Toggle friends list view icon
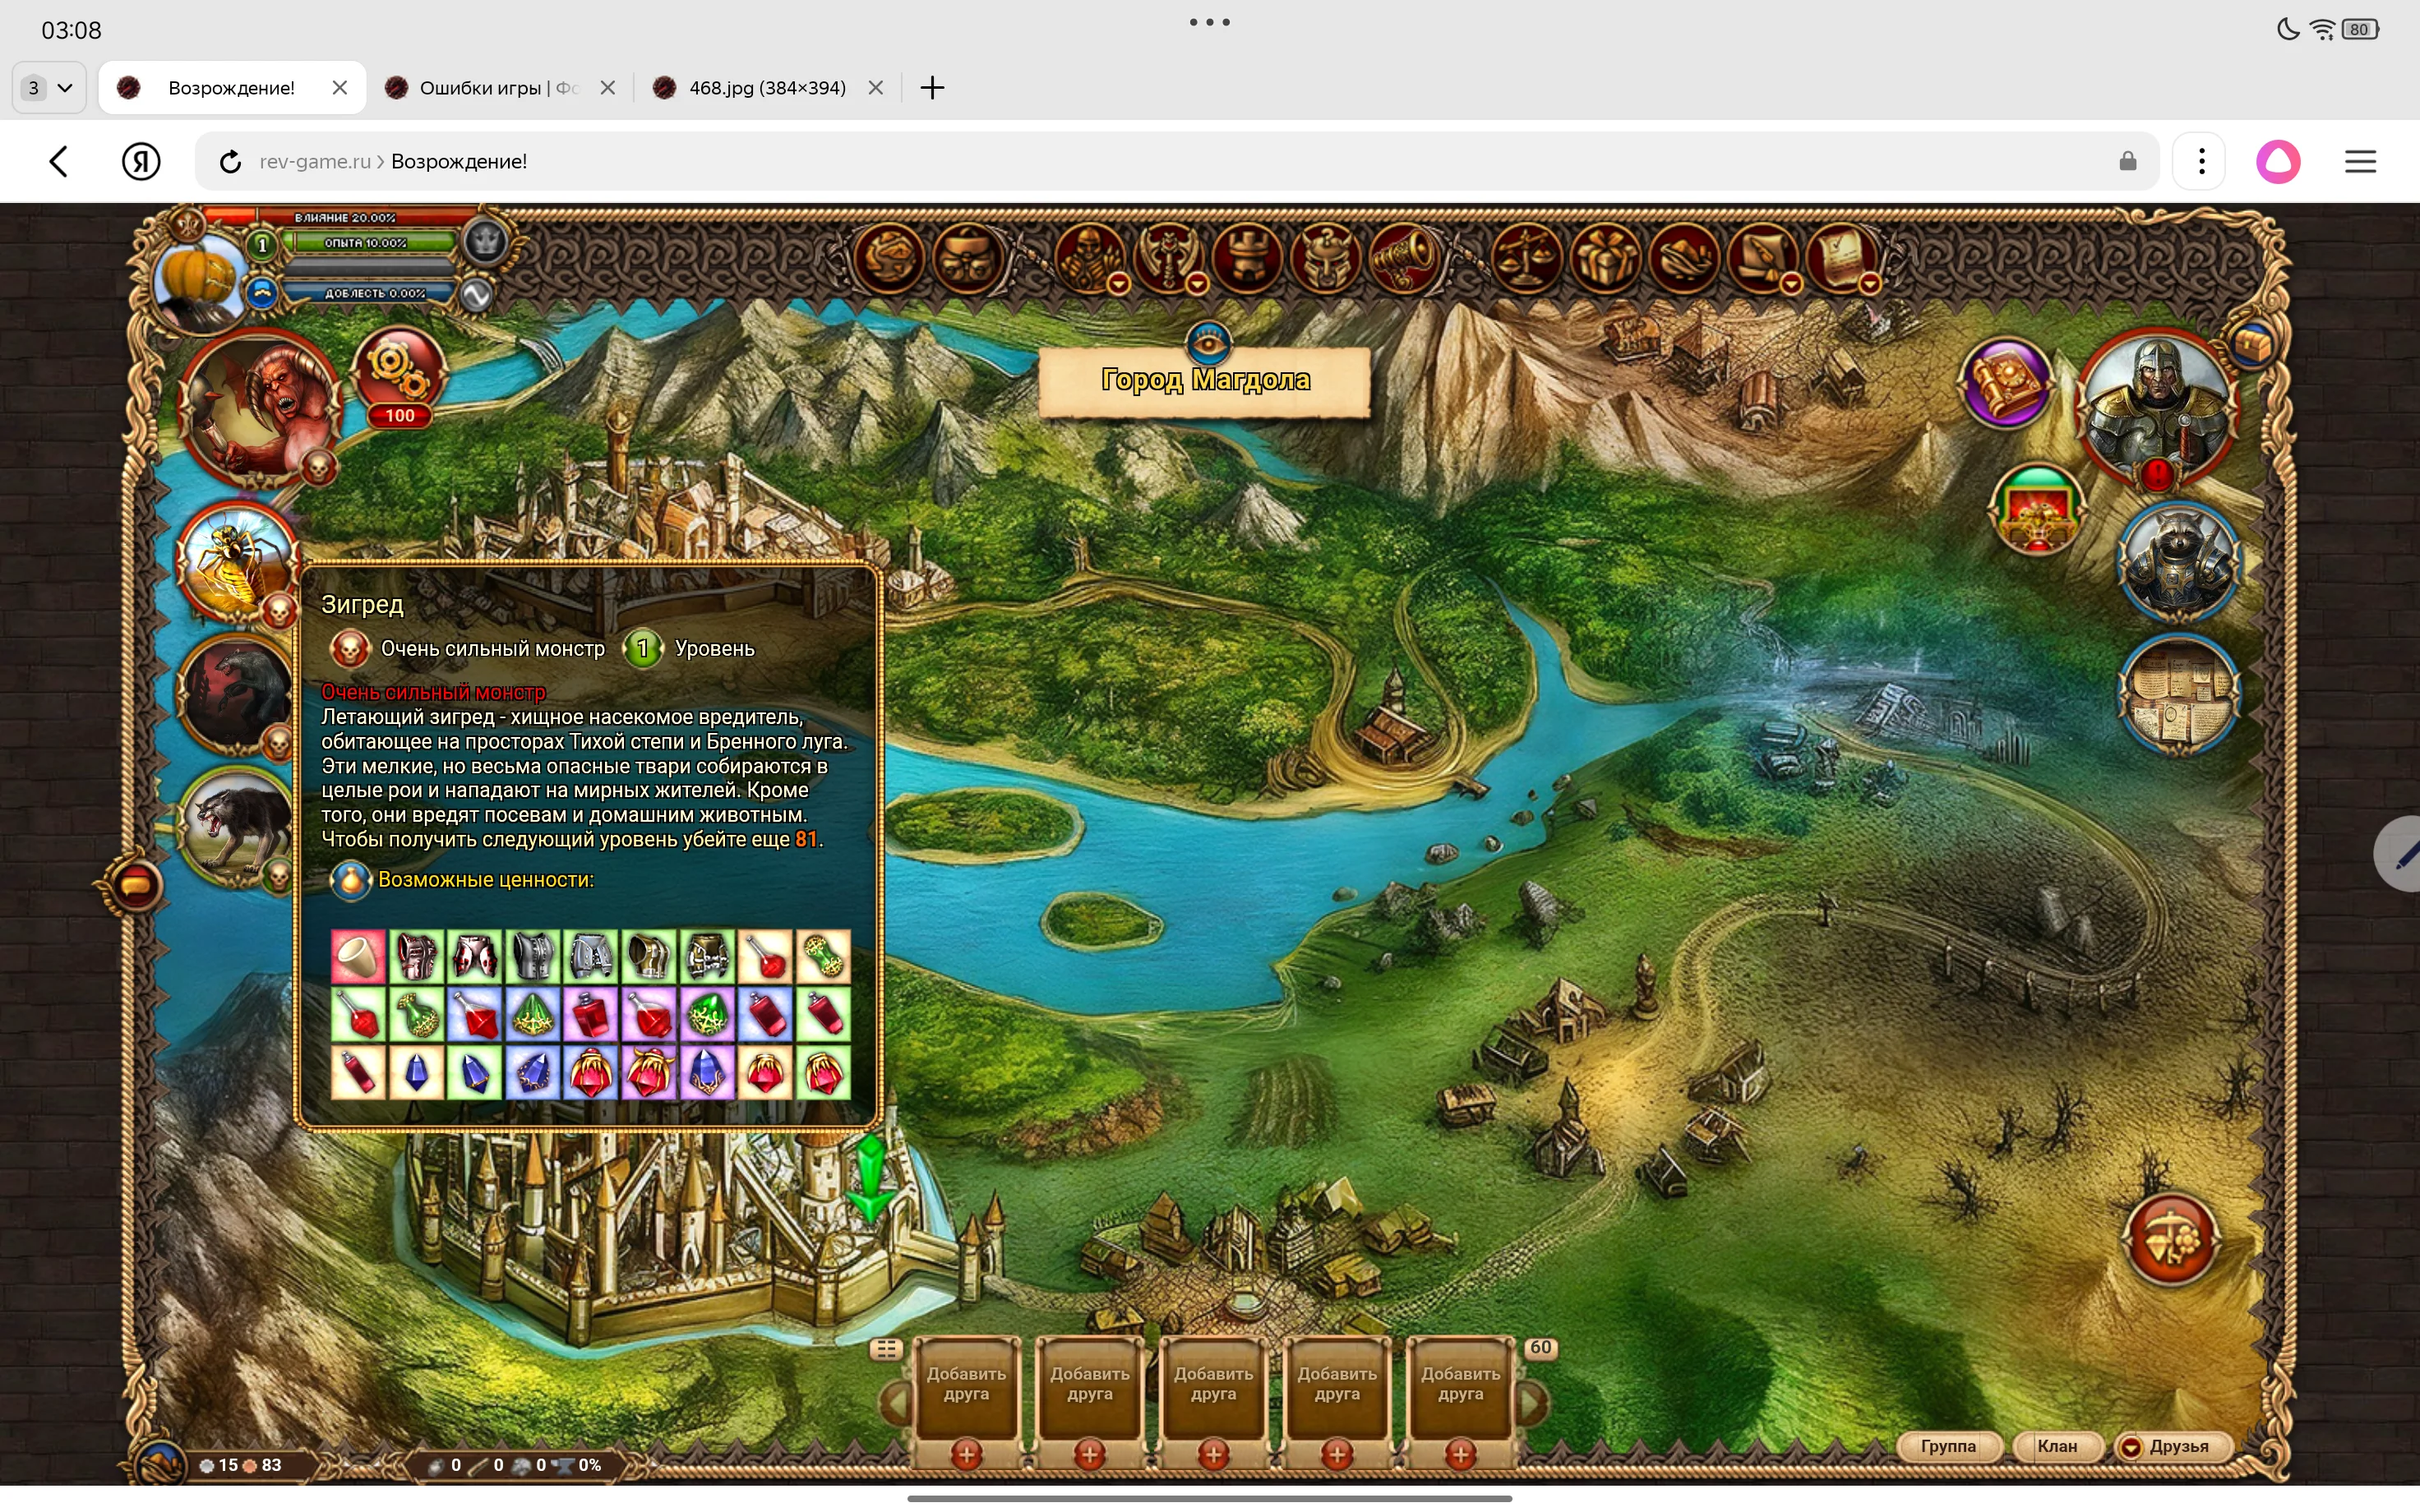Screen dimensions: 2420x1512 [x=885, y=1349]
